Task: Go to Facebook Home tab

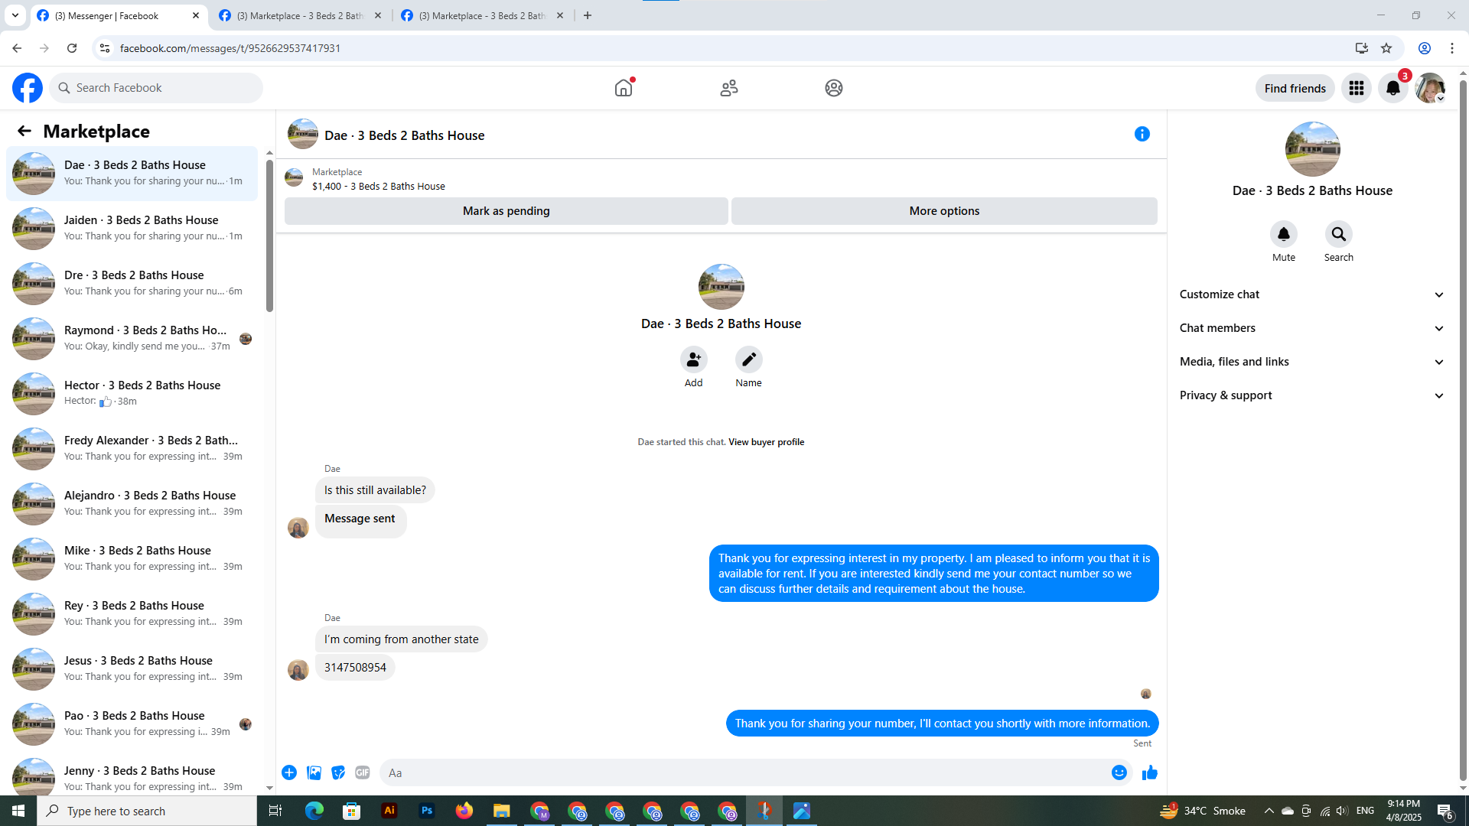Action: [x=624, y=89]
